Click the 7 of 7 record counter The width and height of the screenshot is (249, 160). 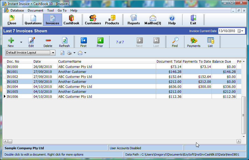pyautogui.click(x=120, y=42)
